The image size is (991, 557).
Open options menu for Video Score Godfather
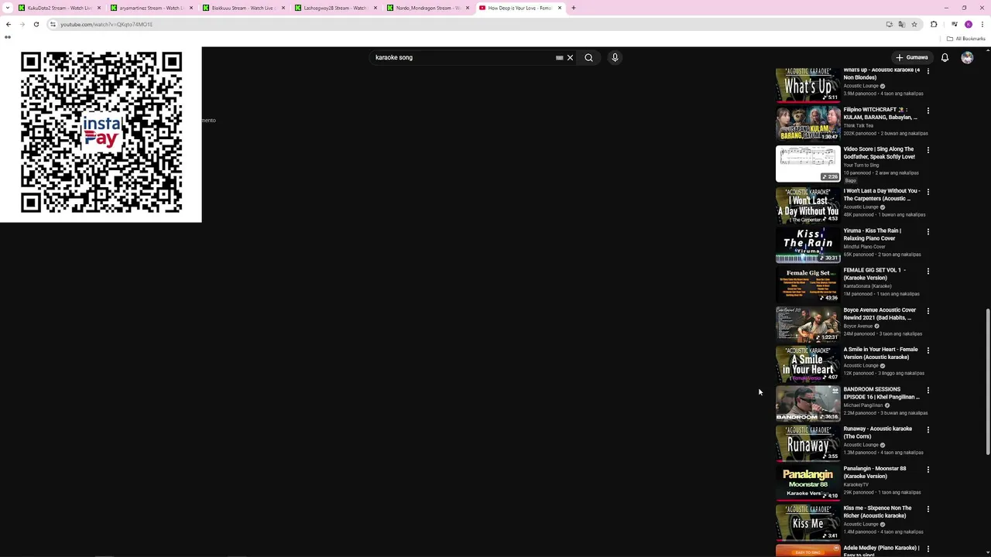(x=928, y=150)
